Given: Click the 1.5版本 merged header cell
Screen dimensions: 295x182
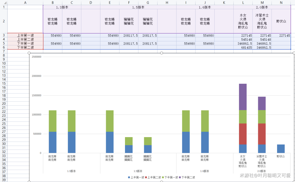Looking at the screenshot, I should [138, 7].
